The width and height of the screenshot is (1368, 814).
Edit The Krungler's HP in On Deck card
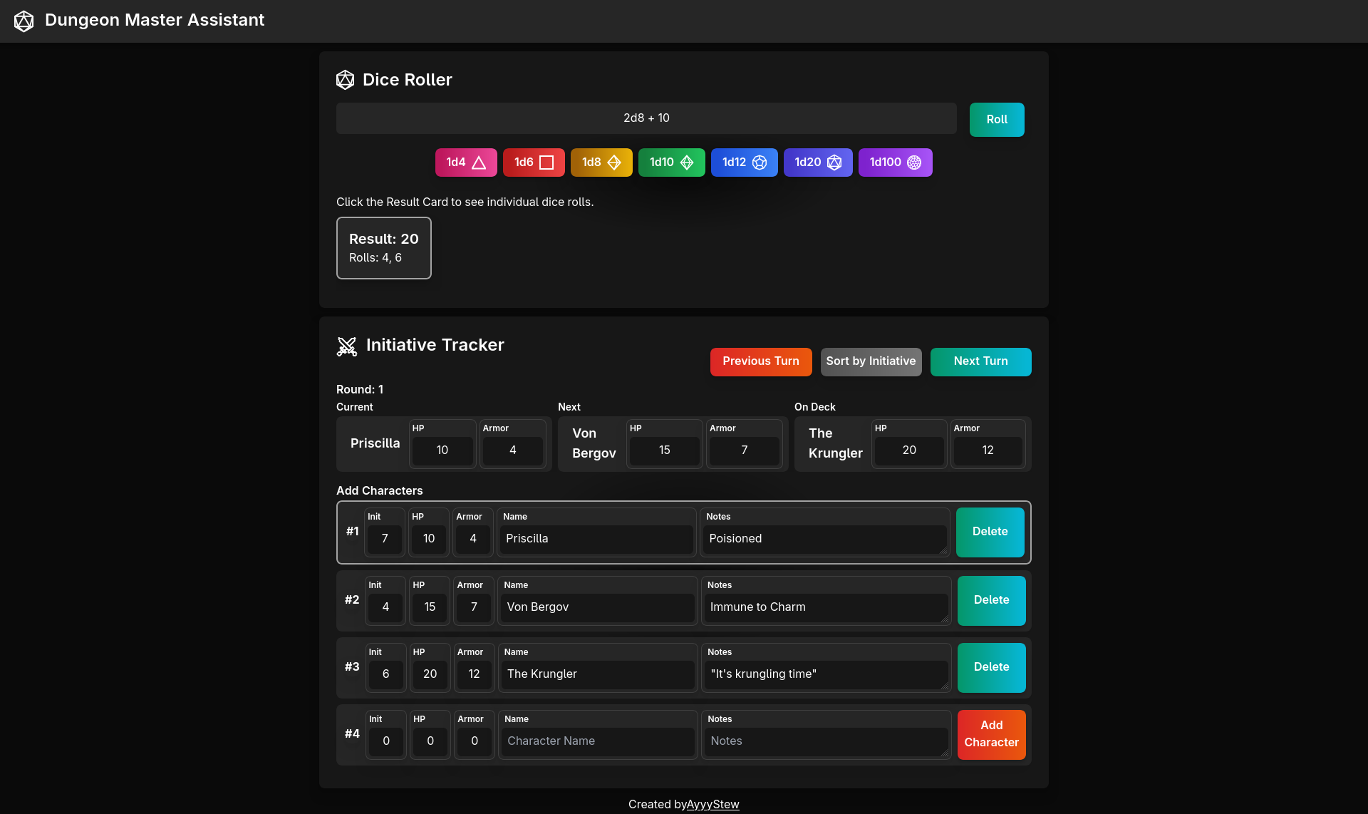909,450
